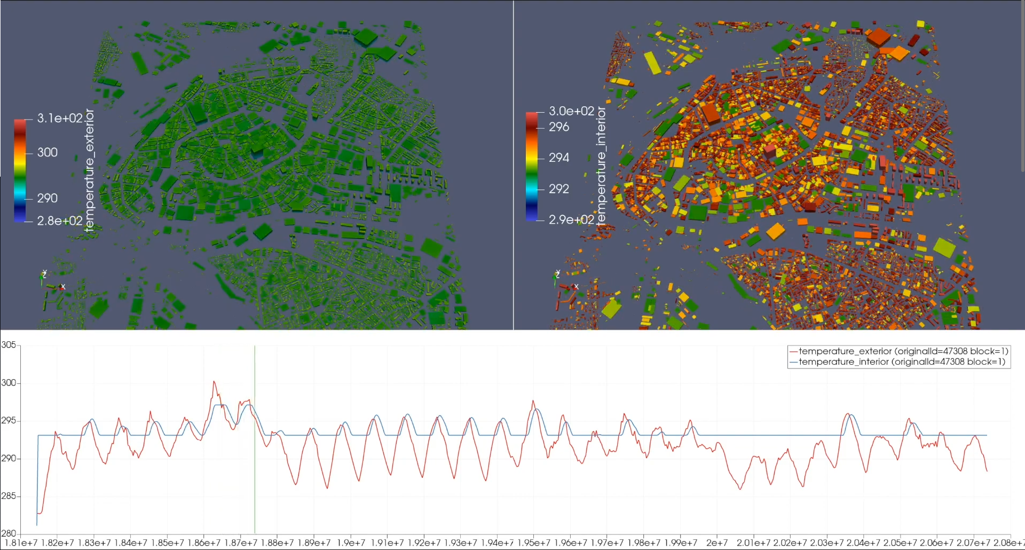Click the vertical temperature_interior legend title

601,166
